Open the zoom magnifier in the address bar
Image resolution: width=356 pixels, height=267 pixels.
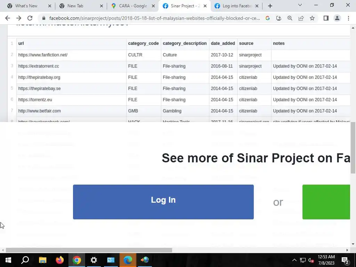point(290,18)
